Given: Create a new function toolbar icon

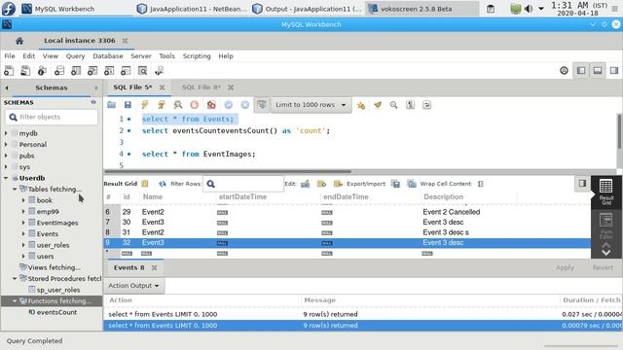Looking at the screenshot, I should coord(126,71).
